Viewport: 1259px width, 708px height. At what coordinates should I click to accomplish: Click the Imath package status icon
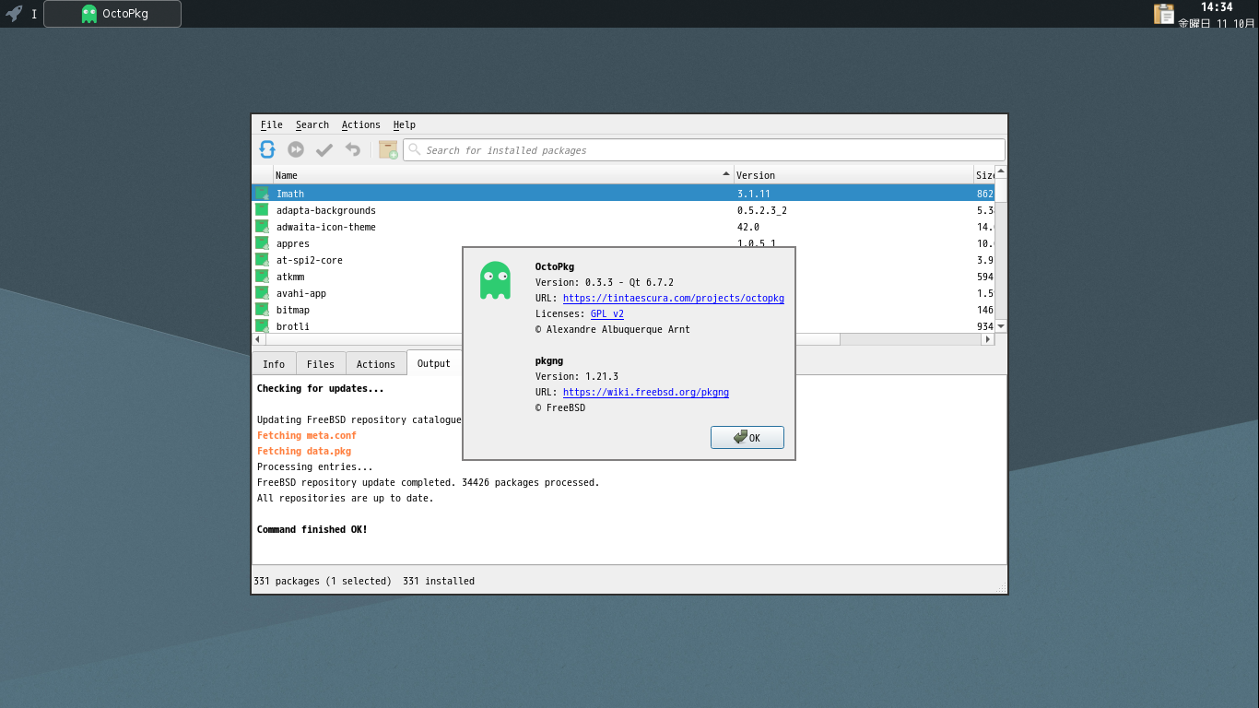(x=262, y=194)
